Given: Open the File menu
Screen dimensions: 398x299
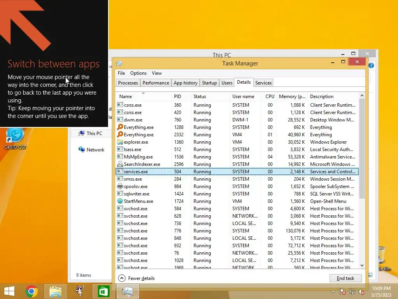Looking at the screenshot, I should pyautogui.click(x=121, y=73).
